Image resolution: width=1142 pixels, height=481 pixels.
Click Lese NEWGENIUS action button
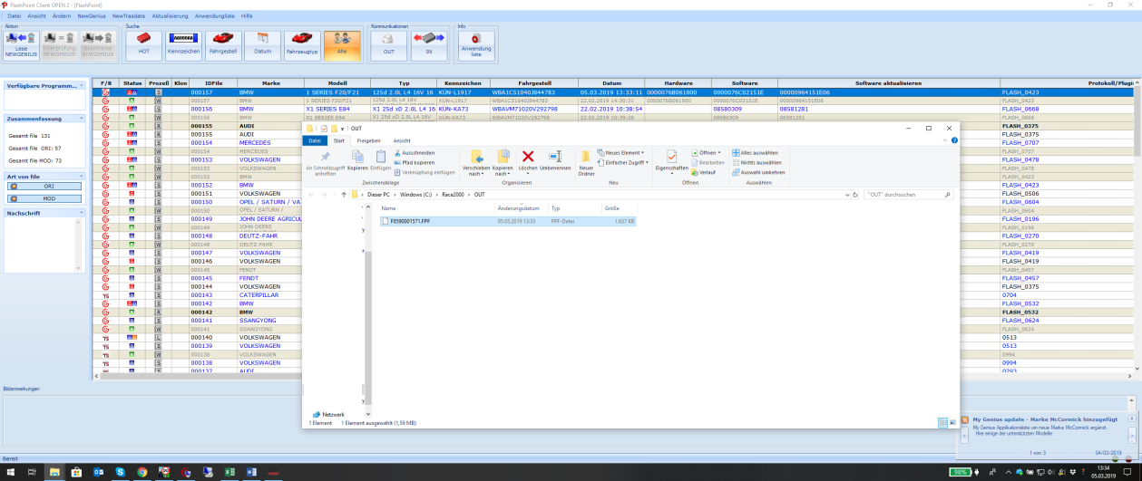(x=21, y=45)
